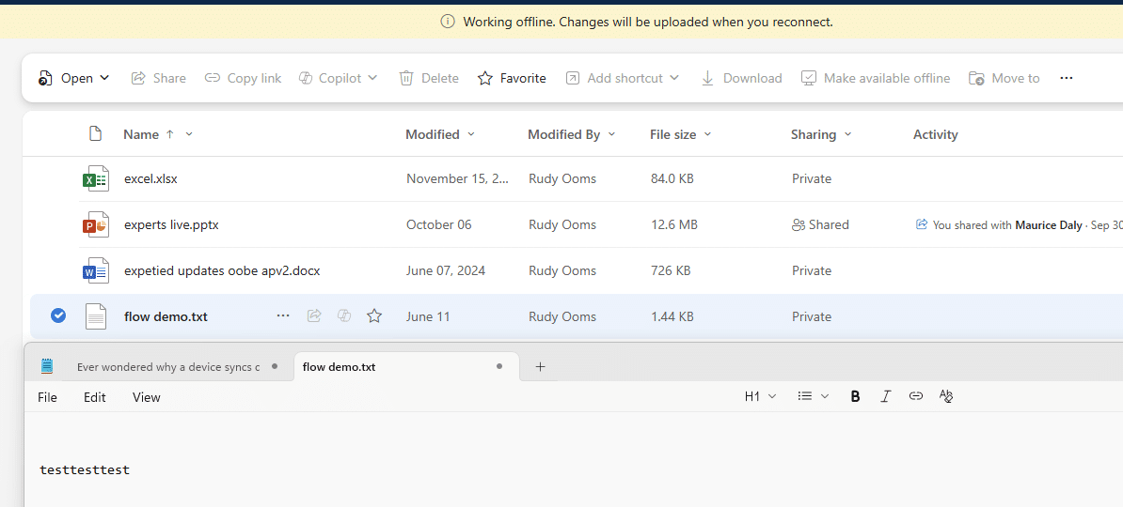This screenshot has width=1123, height=507.
Task: Click the share icon on flow demo.txt row
Action: [314, 315]
